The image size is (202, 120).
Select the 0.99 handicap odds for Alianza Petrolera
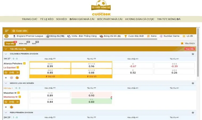(x=50, y=65)
